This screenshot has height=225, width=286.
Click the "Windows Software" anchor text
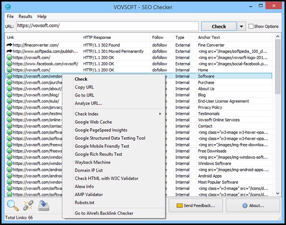(x=214, y=163)
